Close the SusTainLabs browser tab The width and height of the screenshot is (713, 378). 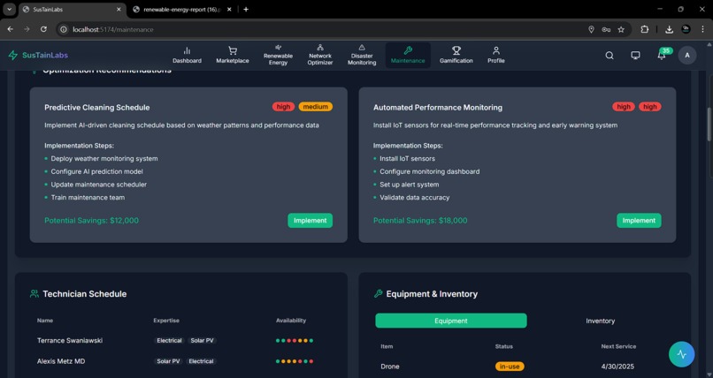point(119,9)
